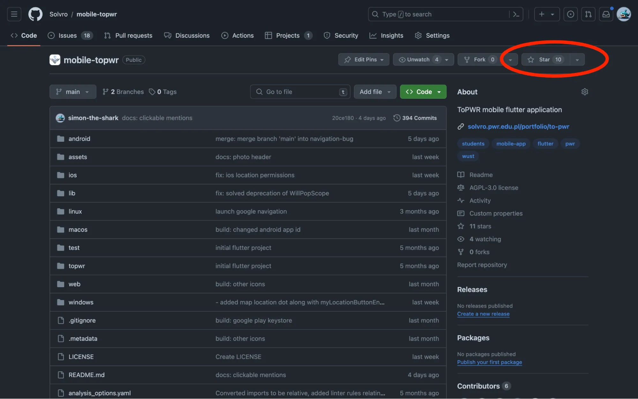Open the lib folder
This screenshot has height=399, width=638.
[72, 193]
